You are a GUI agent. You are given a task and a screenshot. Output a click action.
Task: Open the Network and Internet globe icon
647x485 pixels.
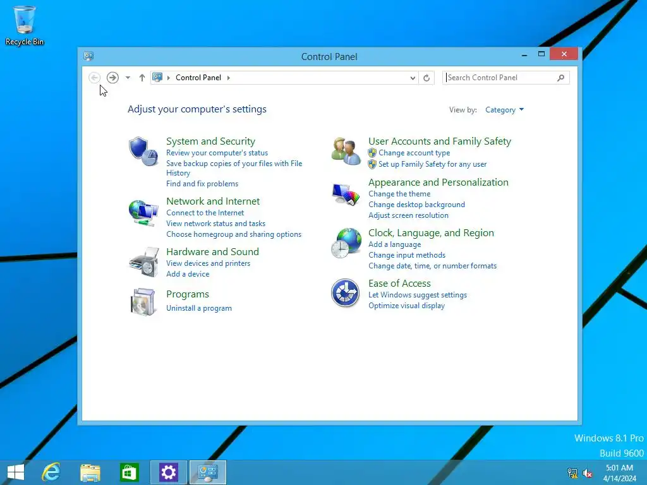[x=143, y=212]
